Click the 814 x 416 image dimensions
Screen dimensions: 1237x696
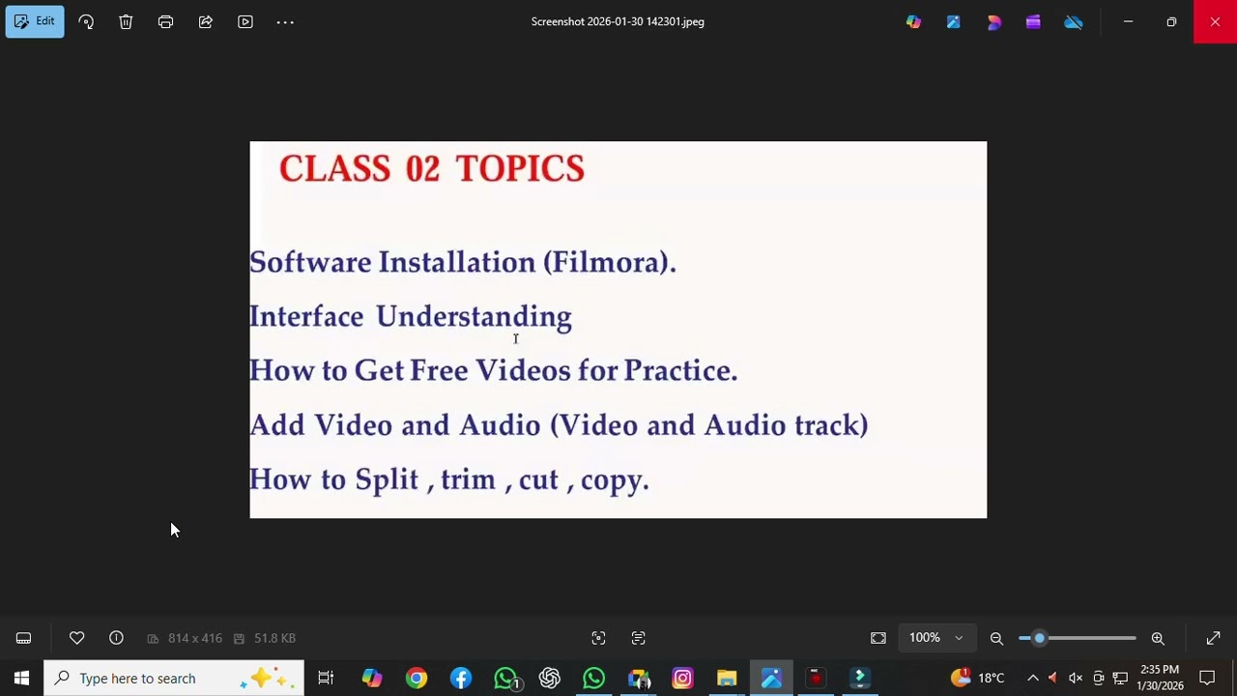(186, 638)
